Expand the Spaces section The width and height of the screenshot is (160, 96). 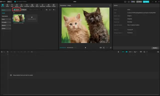pyautogui.click(x=6, y=25)
